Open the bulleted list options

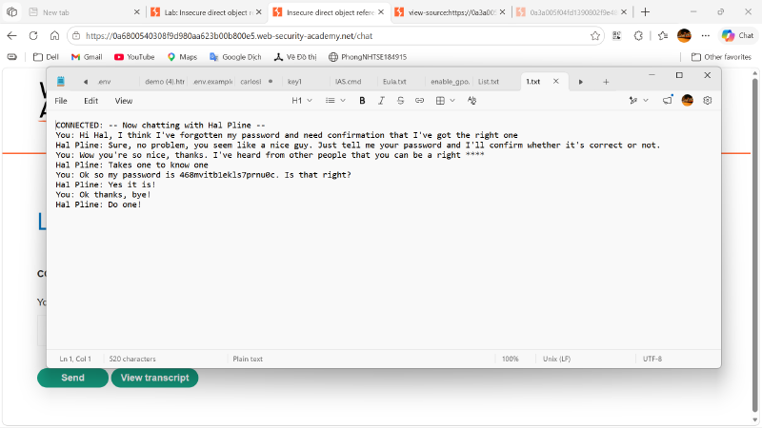335,101
